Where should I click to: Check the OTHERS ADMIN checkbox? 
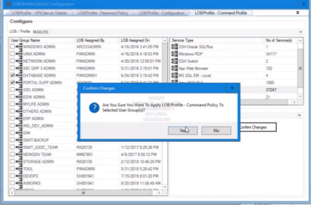pos(12,111)
